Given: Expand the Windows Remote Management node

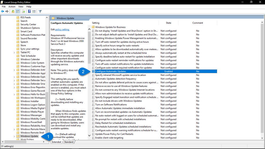Looking at the screenshot, I should coord(14,129).
